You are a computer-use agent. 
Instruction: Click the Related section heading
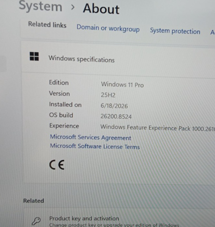33,201
